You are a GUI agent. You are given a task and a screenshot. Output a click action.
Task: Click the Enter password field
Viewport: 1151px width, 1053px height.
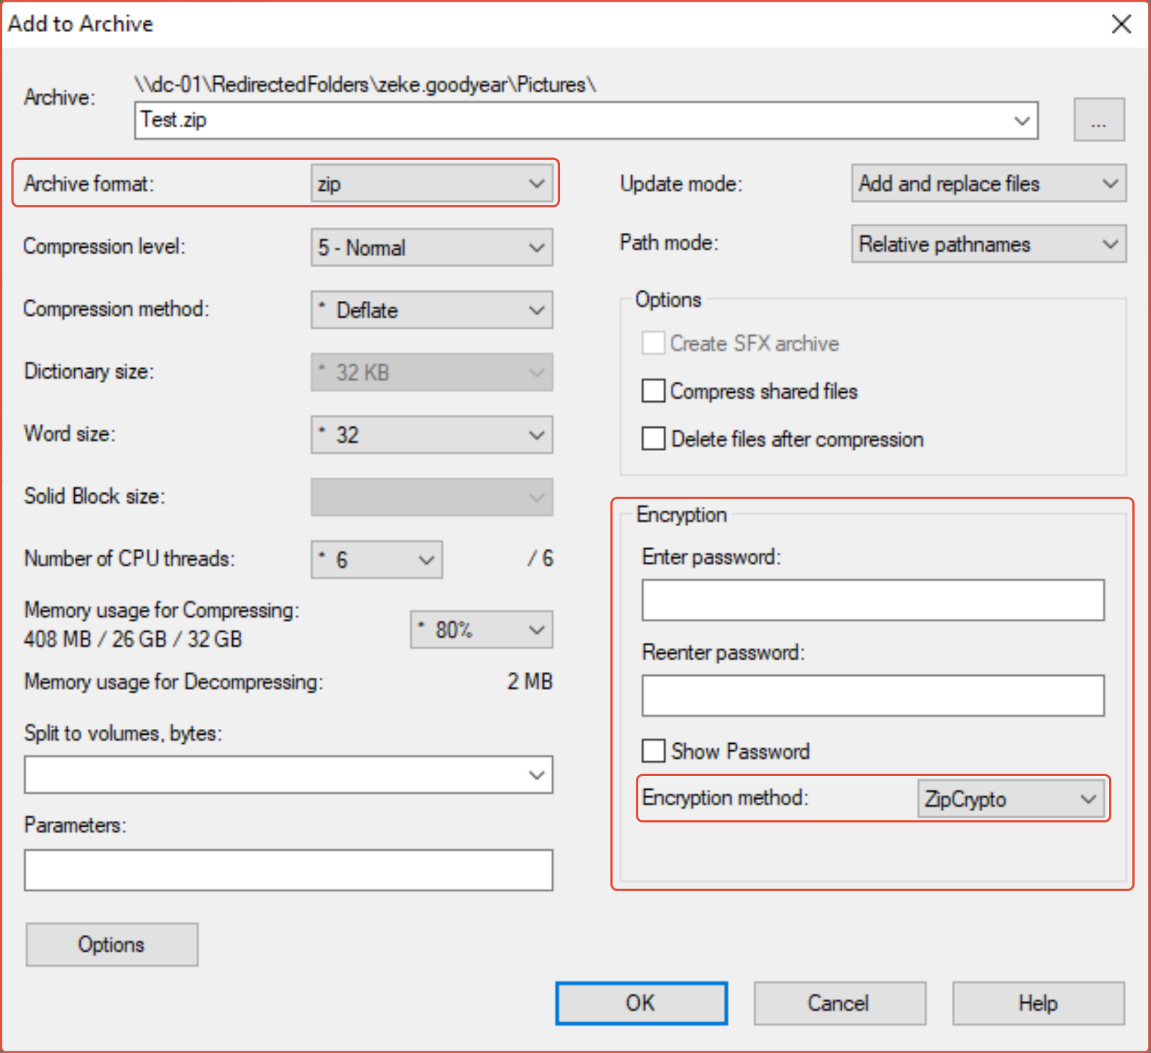pyautogui.click(x=872, y=601)
